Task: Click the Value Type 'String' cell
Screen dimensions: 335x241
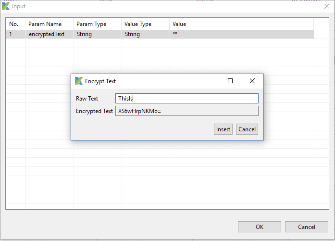Action: coord(146,34)
